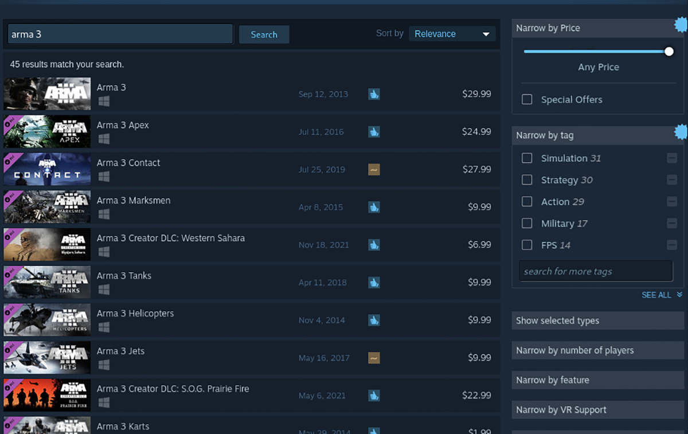Click the Windows icon under S.O.G. Prairie Fire
This screenshot has height=434, width=688.
(103, 402)
